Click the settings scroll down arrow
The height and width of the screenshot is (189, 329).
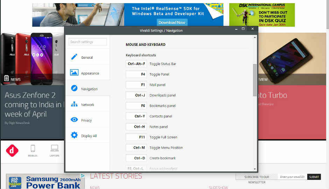(x=255, y=169)
